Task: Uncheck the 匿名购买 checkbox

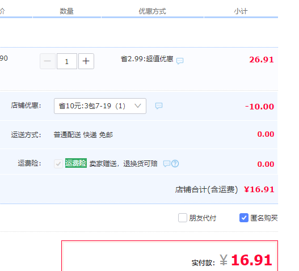Action: (x=244, y=218)
